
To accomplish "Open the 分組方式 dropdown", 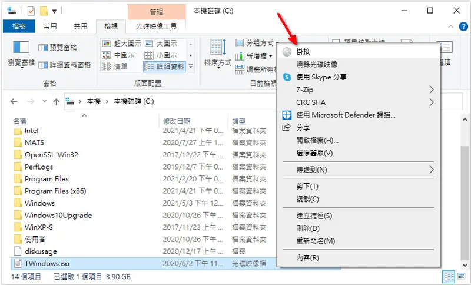I will (257, 43).
